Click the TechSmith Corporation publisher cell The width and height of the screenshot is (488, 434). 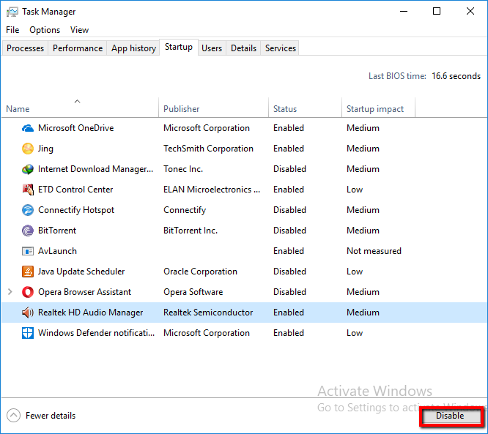tap(208, 149)
